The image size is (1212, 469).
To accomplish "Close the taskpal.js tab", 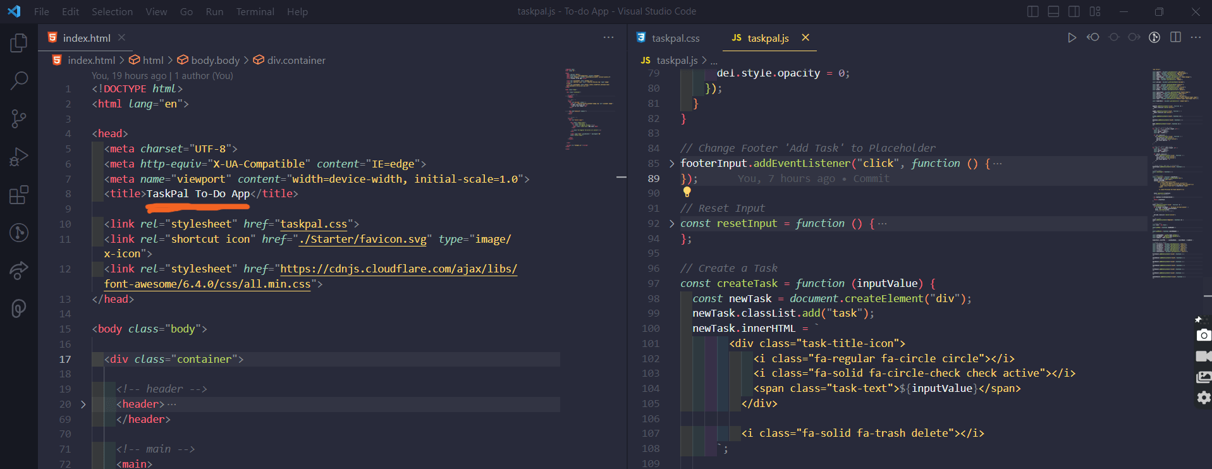I will [805, 37].
